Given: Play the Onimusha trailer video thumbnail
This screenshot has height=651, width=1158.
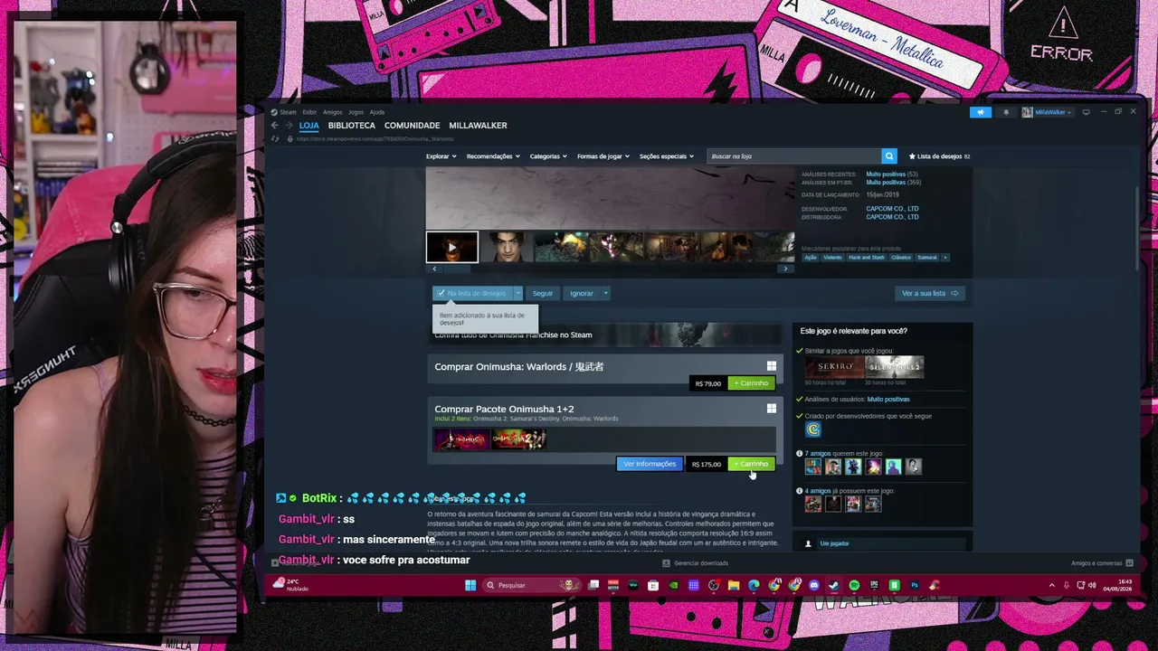Looking at the screenshot, I should pos(452,247).
